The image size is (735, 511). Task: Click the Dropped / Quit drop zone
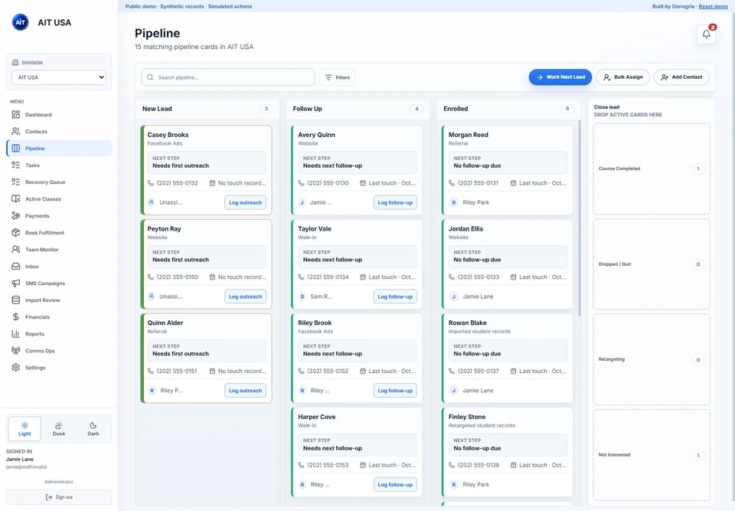652,264
